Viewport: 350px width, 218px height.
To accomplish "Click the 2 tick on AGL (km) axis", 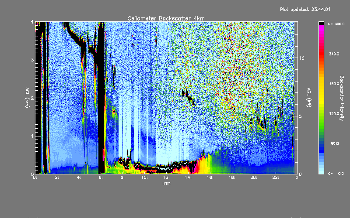I will [32, 98].
